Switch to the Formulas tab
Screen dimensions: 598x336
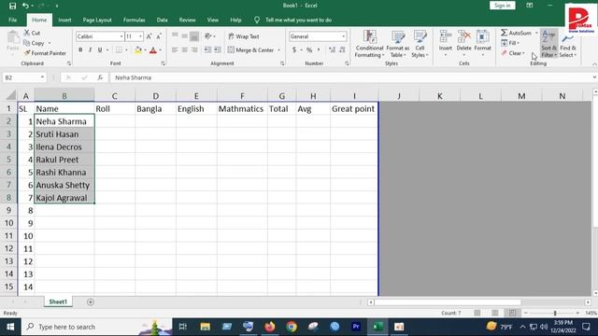tap(134, 20)
